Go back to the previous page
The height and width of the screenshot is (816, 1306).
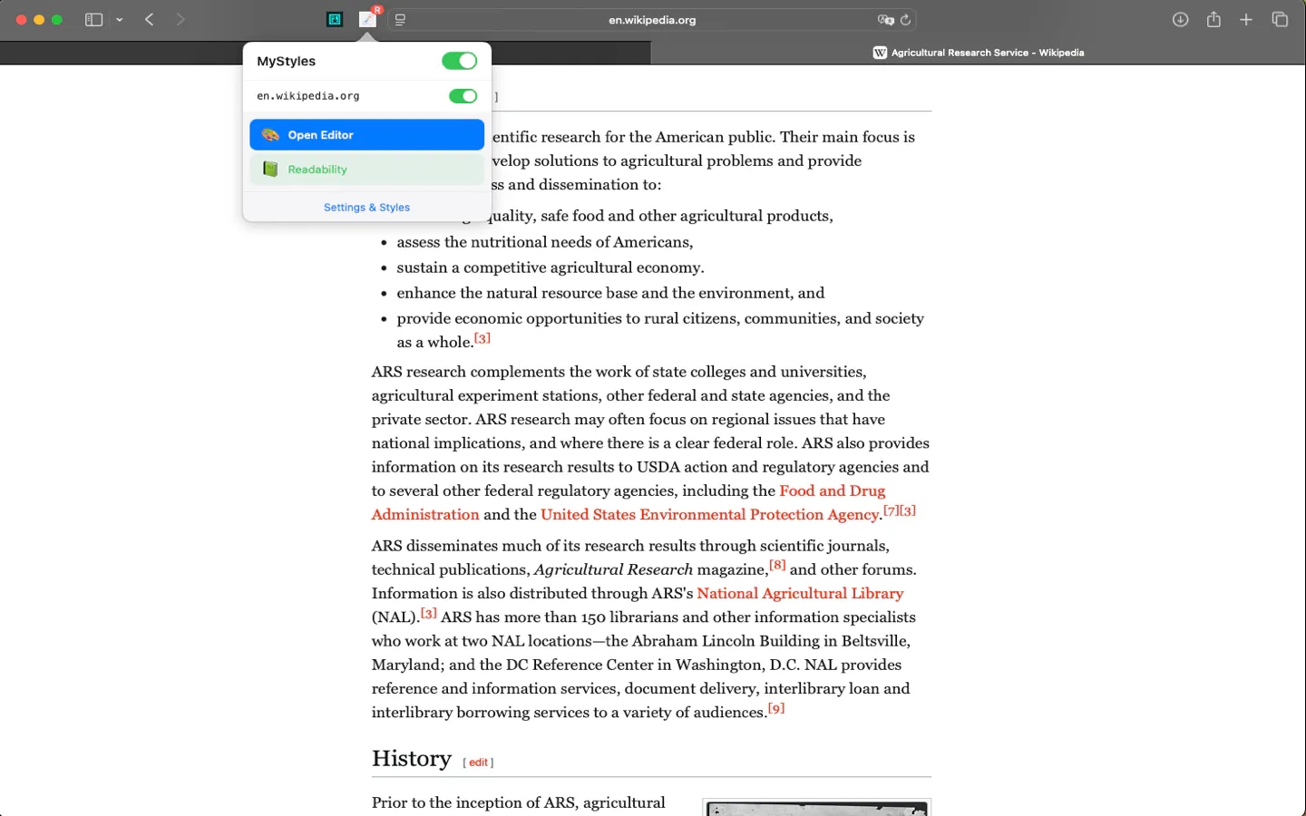tap(150, 19)
